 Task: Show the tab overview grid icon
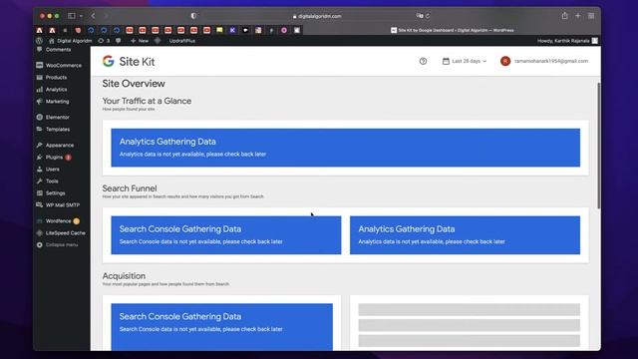591,16
